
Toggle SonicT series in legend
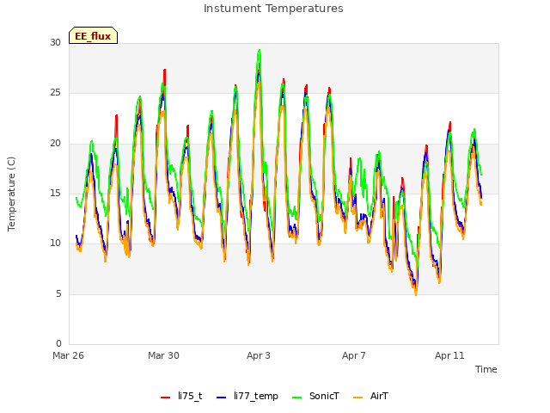pos(315,396)
